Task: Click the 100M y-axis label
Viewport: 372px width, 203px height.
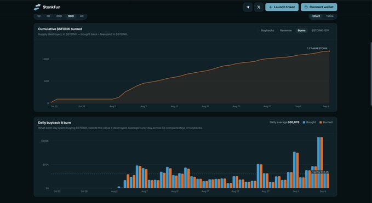Action: pyautogui.click(x=45, y=59)
